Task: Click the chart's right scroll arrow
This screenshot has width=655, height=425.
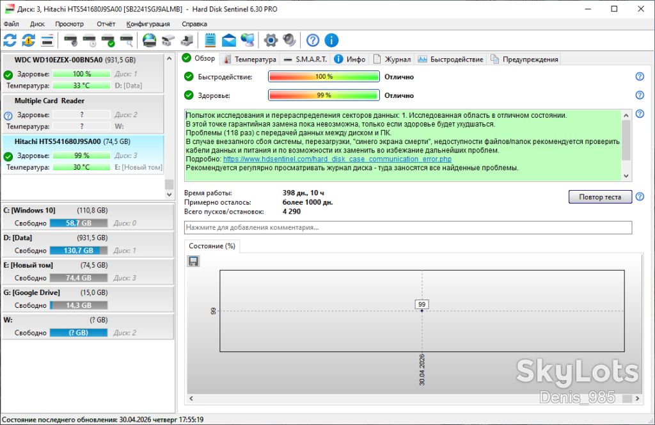Action: click(637, 399)
